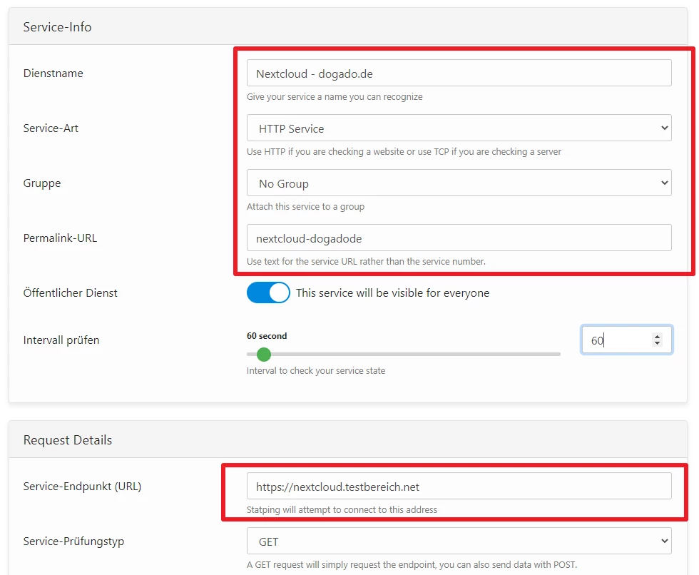Click the Service-Art dropdown chevron arrow
The image size is (699, 575).
(x=664, y=128)
